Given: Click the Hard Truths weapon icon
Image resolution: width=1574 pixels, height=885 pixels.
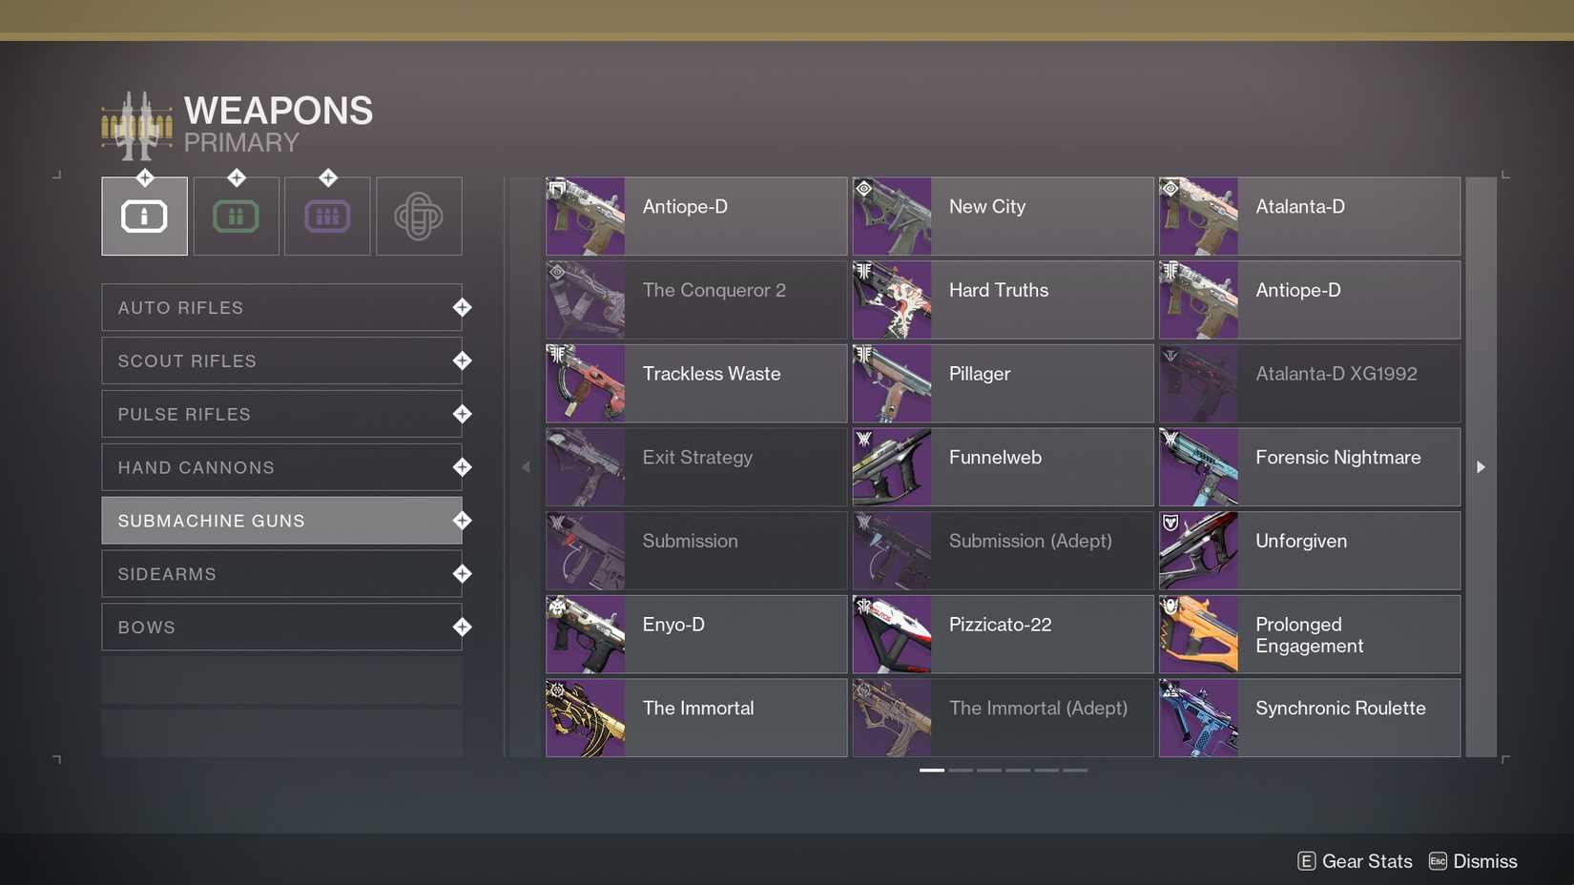Looking at the screenshot, I should coord(892,299).
